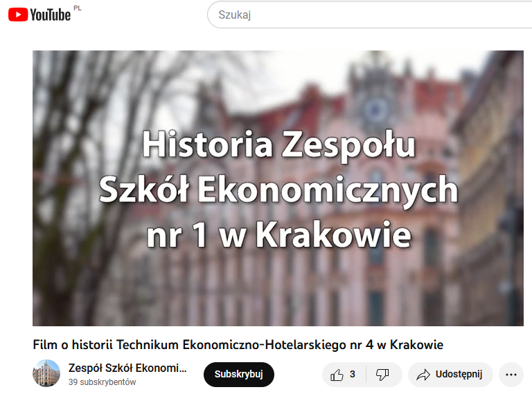Click 'Szkół Ekonomicznych' text in video frame

(278, 189)
